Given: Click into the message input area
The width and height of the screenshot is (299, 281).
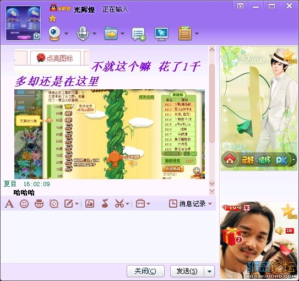Looking at the screenshot, I should point(108,236).
